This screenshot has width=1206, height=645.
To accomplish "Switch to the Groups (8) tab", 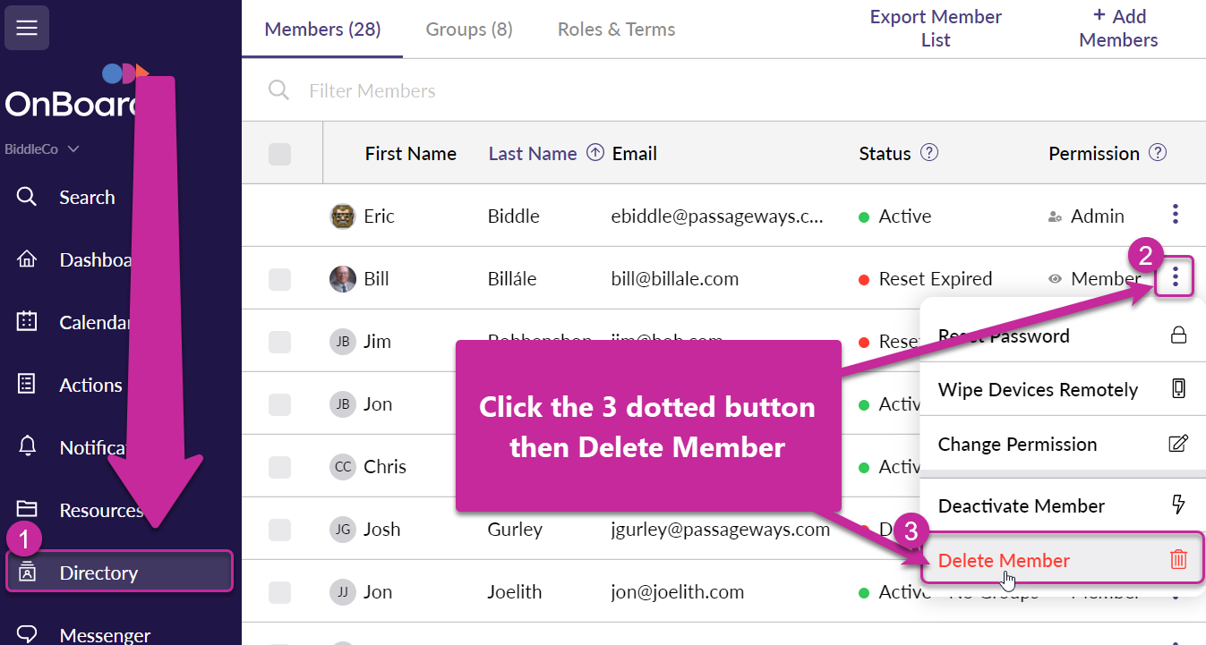I will [x=469, y=30].
